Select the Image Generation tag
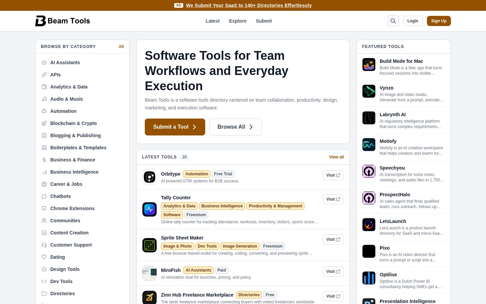The height and width of the screenshot is (304, 486). [x=240, y=246]
